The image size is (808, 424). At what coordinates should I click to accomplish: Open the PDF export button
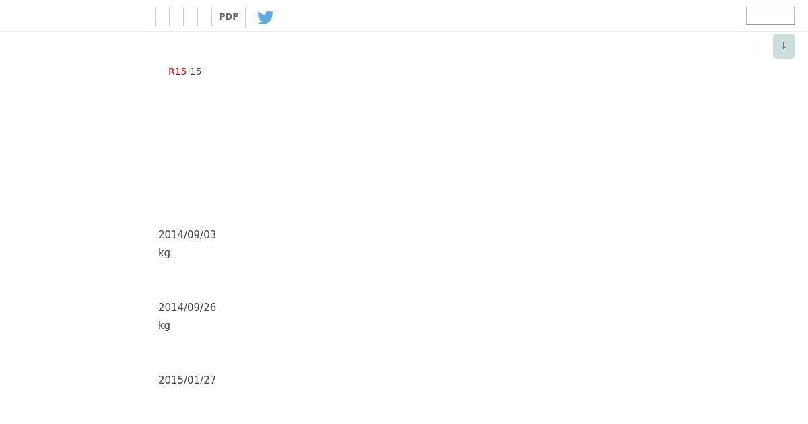[228, 17]
